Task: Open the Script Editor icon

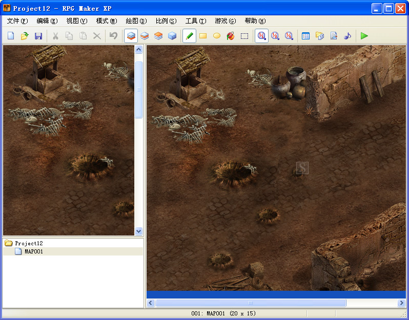Action: 334,36
